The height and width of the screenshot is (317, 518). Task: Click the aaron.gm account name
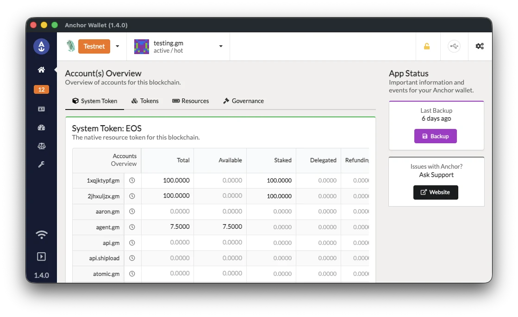(x=108, y=212)
